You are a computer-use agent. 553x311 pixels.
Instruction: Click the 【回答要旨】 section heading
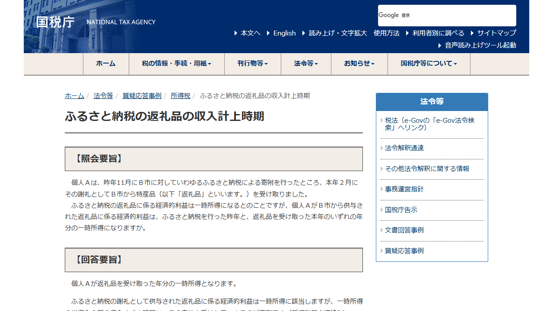[214, 260]
